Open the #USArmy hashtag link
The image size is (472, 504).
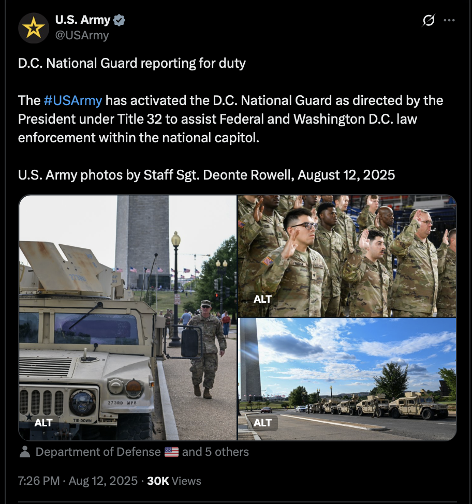[73, 100]
